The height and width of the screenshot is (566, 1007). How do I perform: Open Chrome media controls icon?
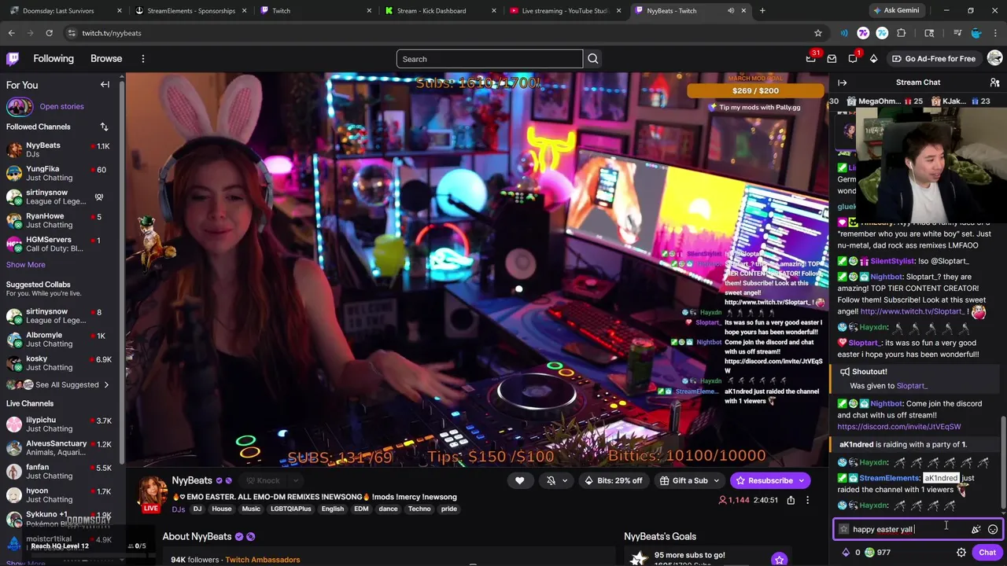click(957, 33)
